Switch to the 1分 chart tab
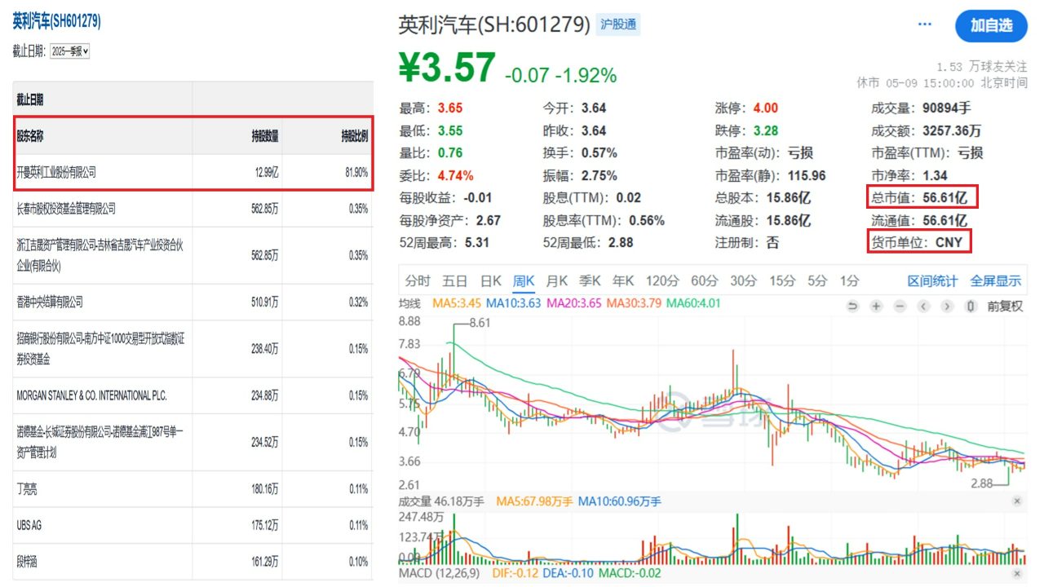This screenshot has width=1044, height=587. [x=849, y=280]
